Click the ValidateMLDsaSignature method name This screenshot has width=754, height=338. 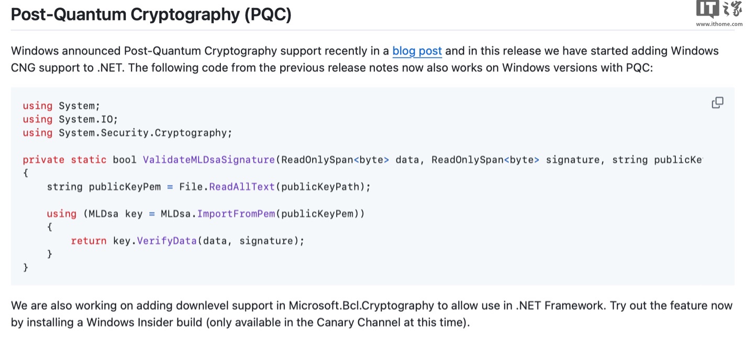tap(209, 160)
